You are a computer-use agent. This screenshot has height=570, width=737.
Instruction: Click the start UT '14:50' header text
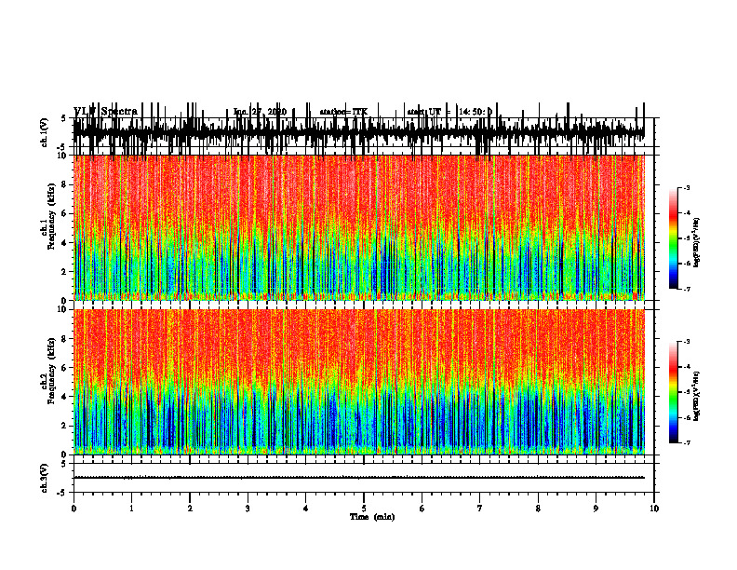[476, 112]
